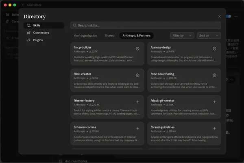Viewport: 244px width, 163px height.
Task: Click the Connectors icon in Directory sidebar
Action: coord(29,33)
